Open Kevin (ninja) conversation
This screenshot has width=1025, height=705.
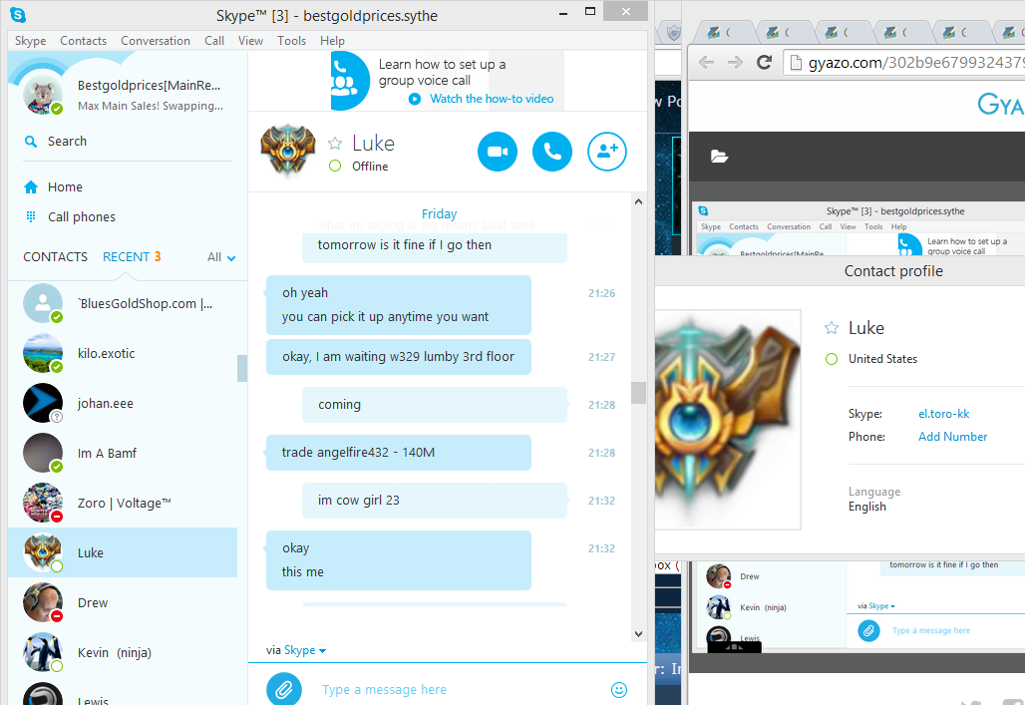click(x=123, y=653)
